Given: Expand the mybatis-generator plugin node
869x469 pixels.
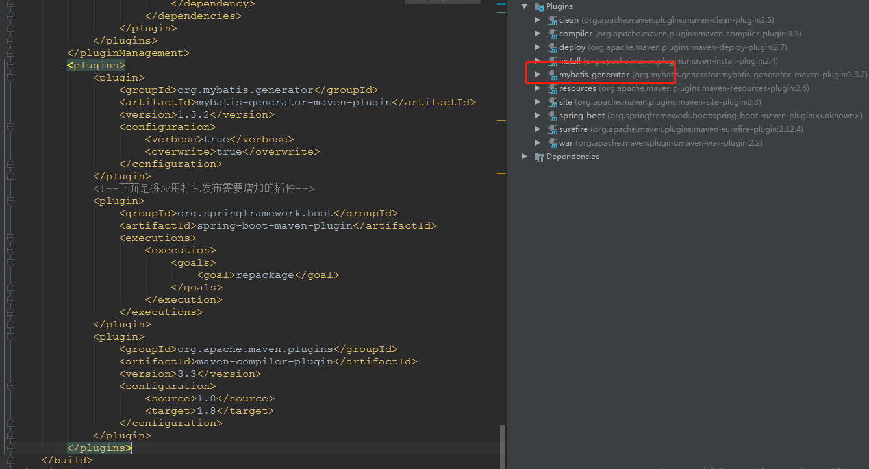Looking at the screenshot, I should tap(537, 75).
